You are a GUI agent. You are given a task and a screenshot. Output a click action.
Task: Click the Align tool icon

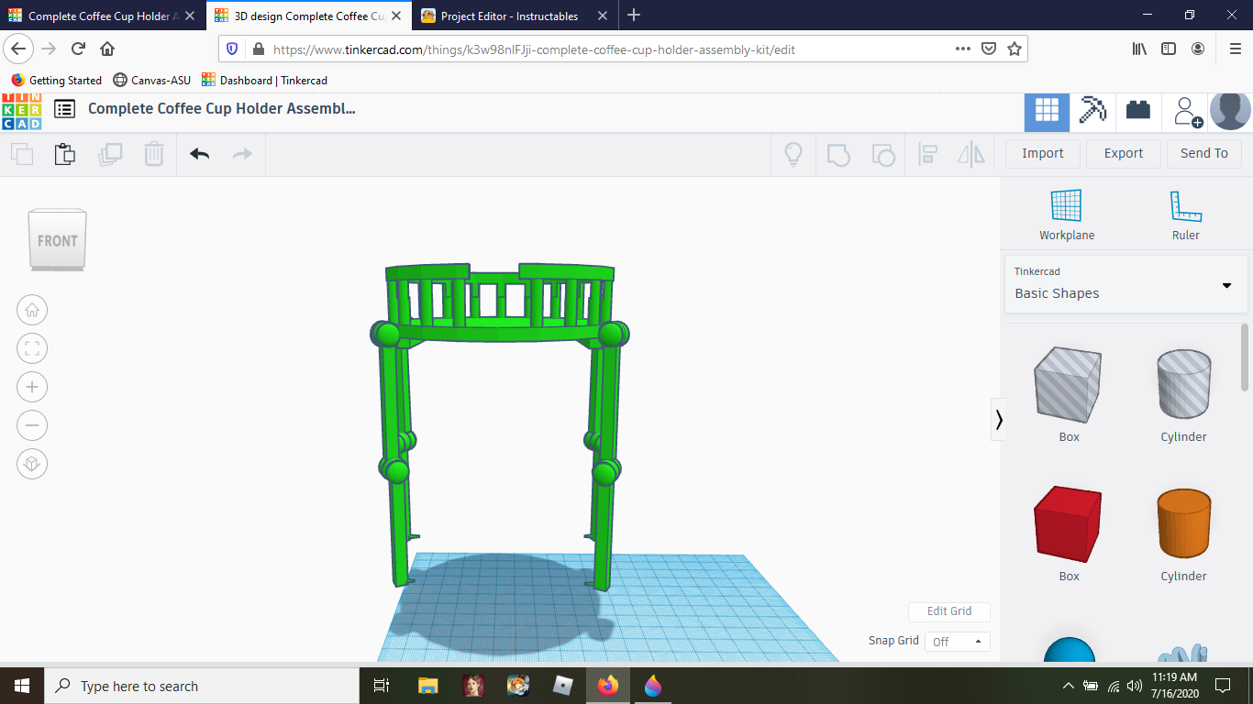point(927,154)
